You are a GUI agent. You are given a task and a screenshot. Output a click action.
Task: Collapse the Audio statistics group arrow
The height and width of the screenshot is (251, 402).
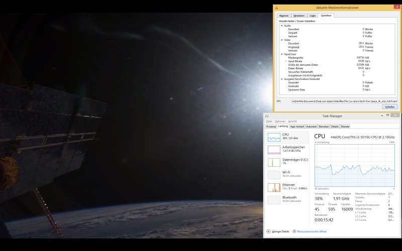coord(282,26)
